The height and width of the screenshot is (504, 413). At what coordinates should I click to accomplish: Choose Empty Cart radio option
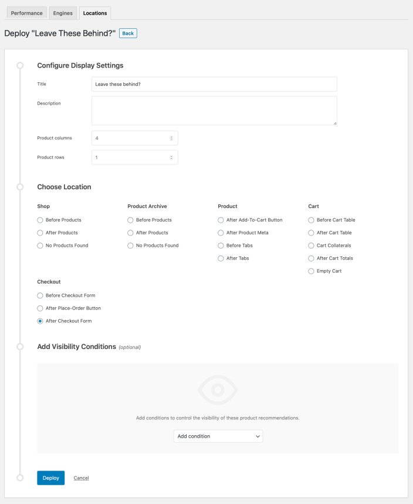click(x=311, y=271)
